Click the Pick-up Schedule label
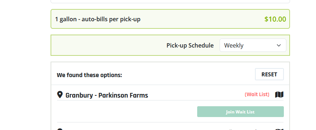This screenshot has height=130, width=316. click(190, 45)
